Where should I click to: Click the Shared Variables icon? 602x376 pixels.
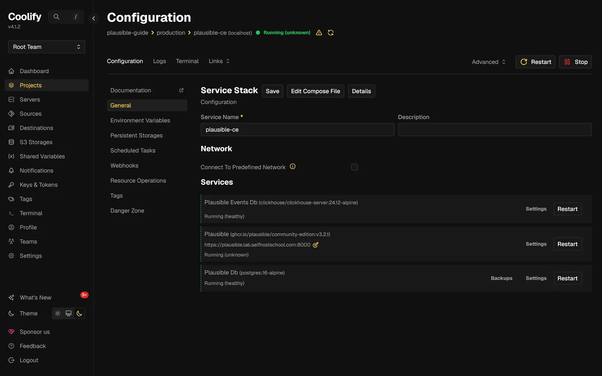tap(11, 156)
